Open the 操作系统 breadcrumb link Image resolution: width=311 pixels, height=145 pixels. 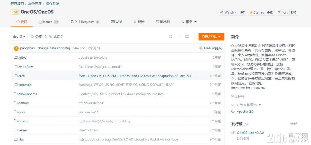(52, 4)
